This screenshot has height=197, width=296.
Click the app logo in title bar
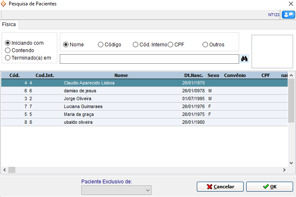pos(4,4)
